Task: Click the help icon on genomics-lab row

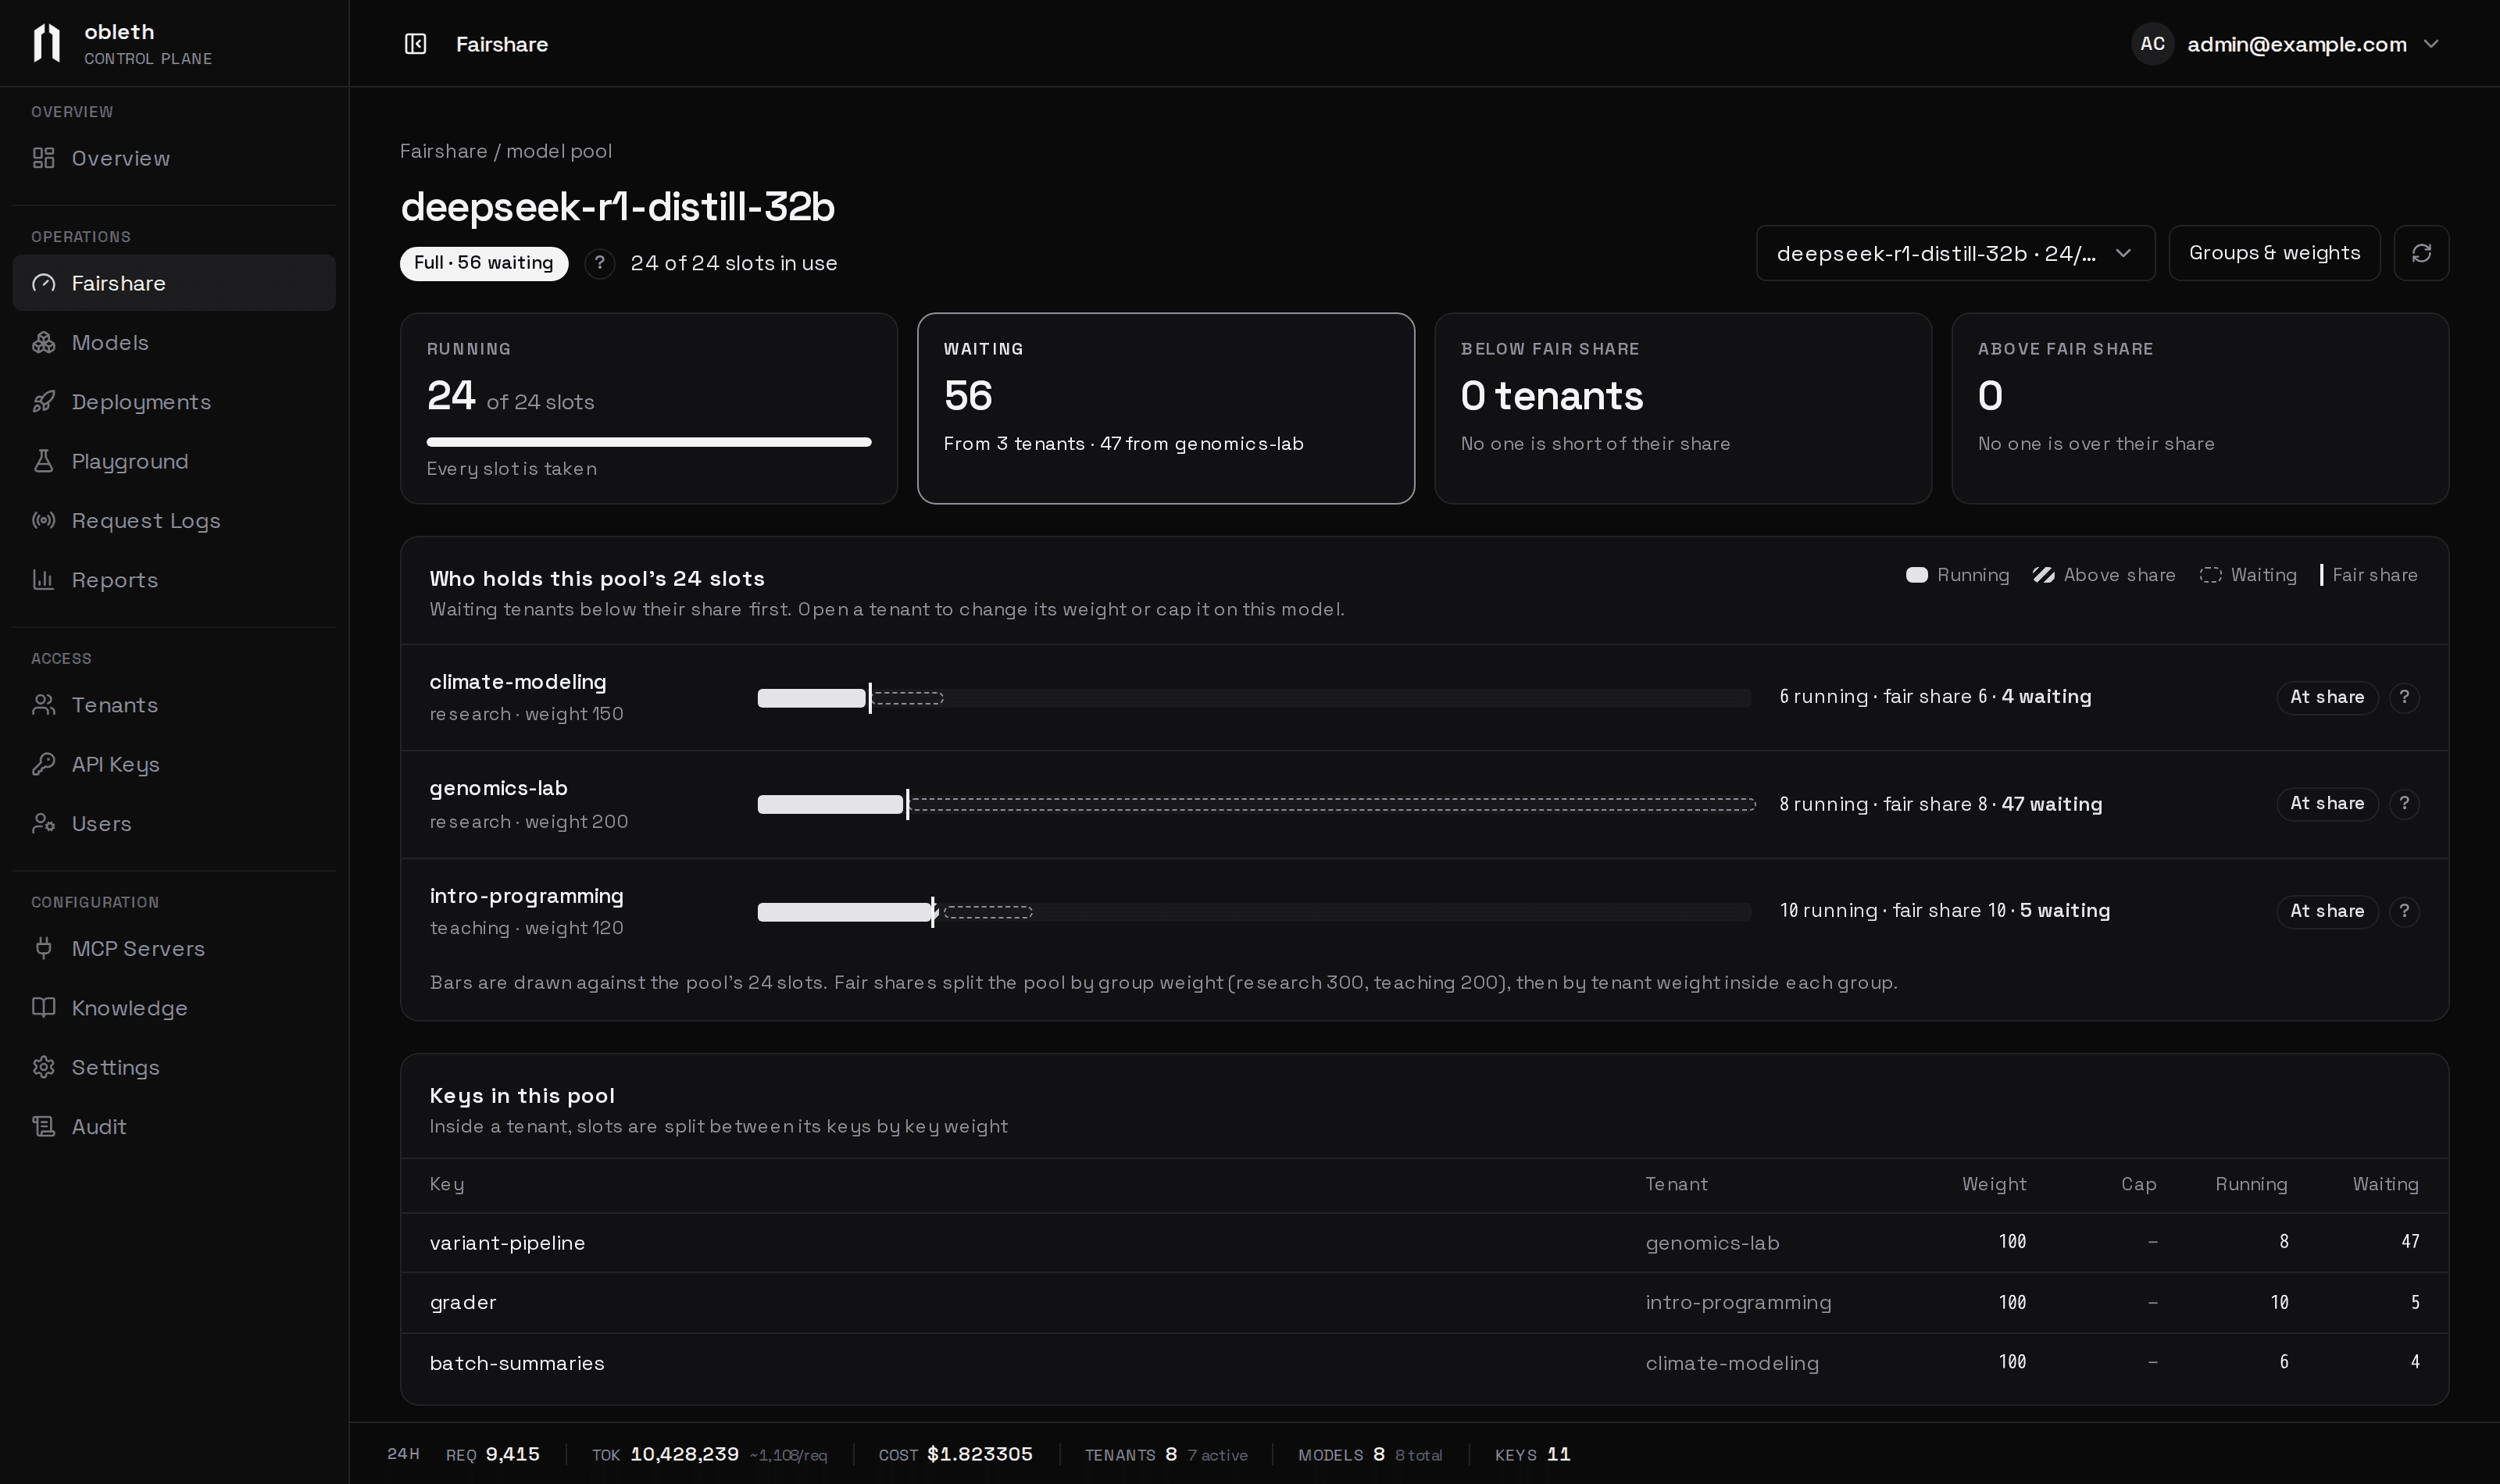Action: (2404, 803)
